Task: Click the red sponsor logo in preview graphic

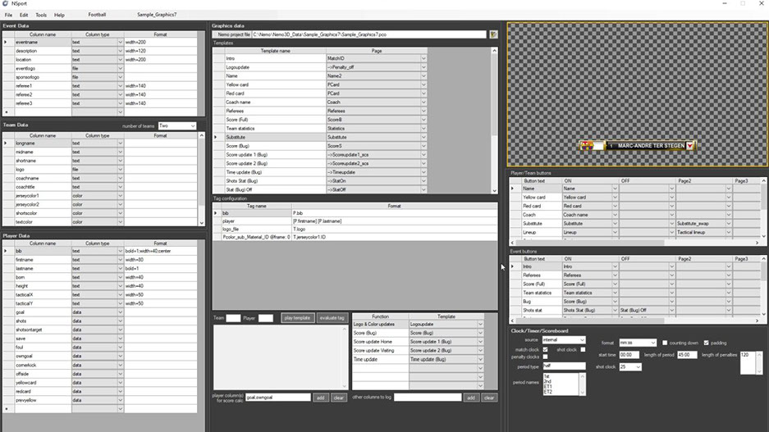Action: click(690, 146)
